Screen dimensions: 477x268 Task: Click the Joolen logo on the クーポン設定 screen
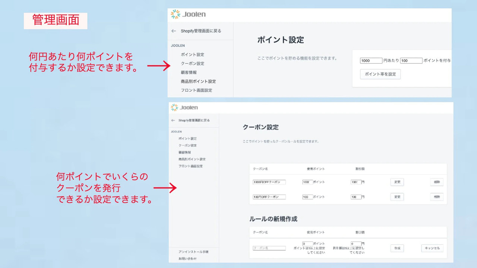[x=184, y=108]
